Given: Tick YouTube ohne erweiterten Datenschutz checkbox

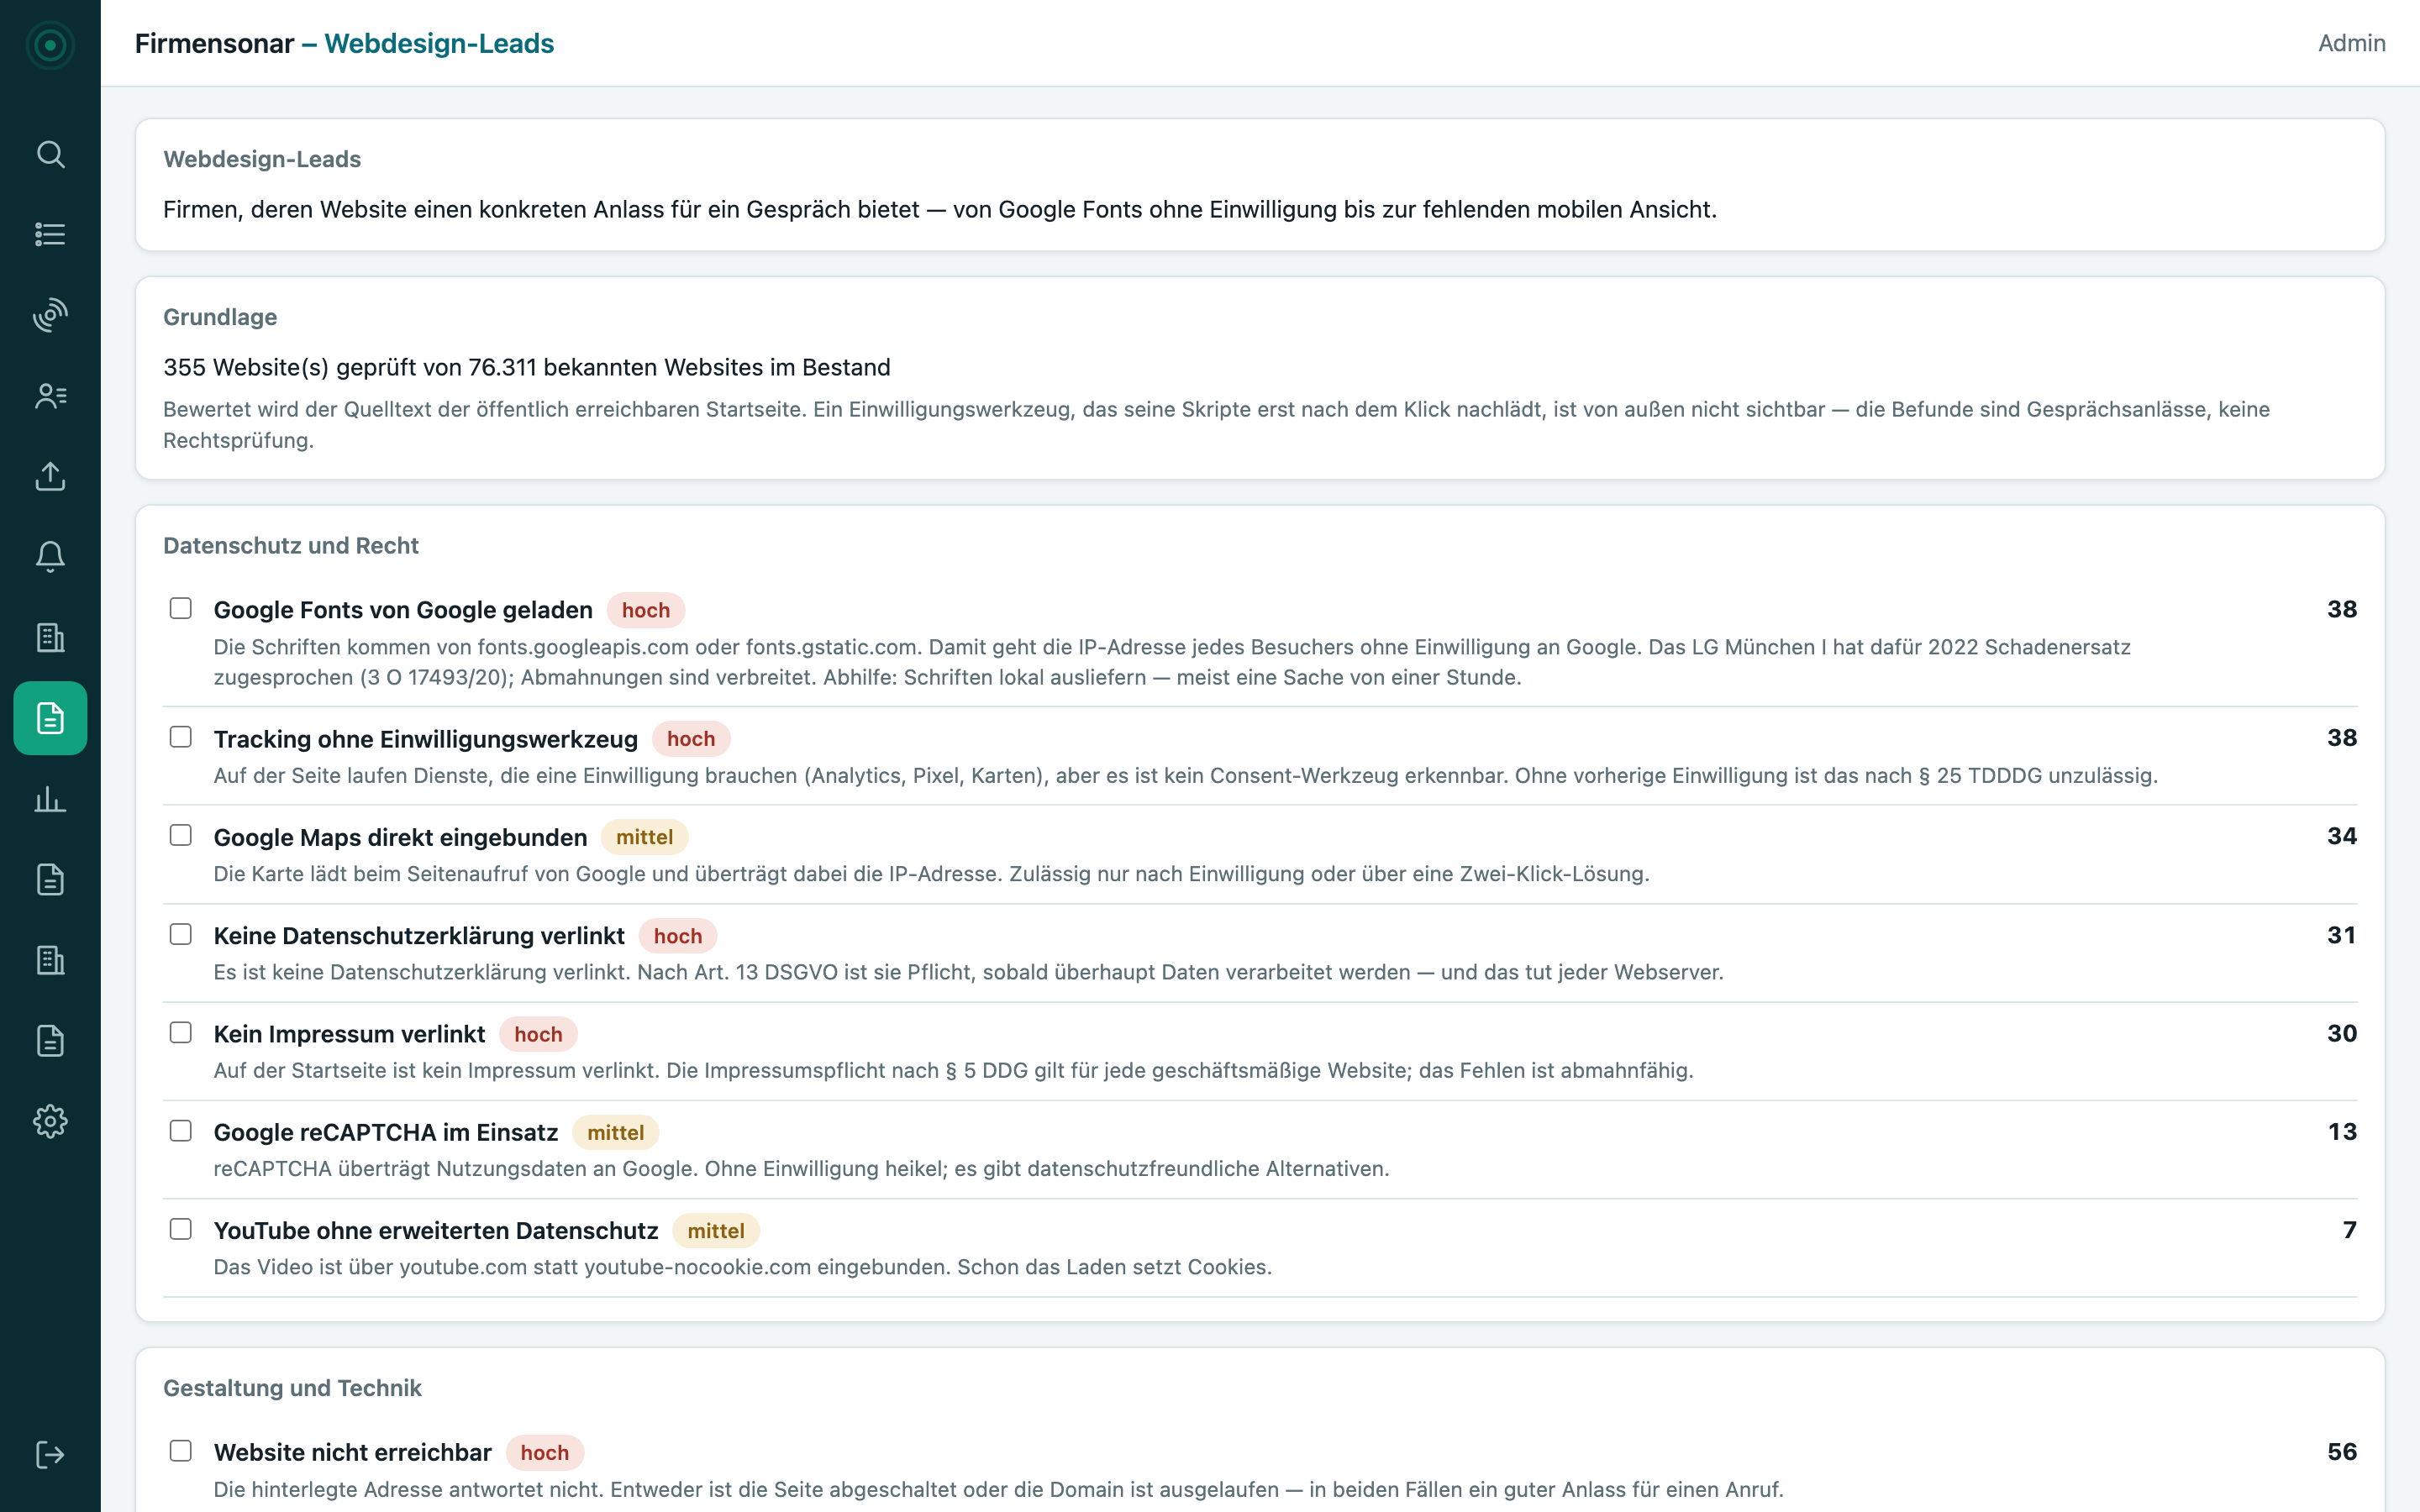Looking at the screenshot, I should pyautogui.click(x=181, y=1229).
